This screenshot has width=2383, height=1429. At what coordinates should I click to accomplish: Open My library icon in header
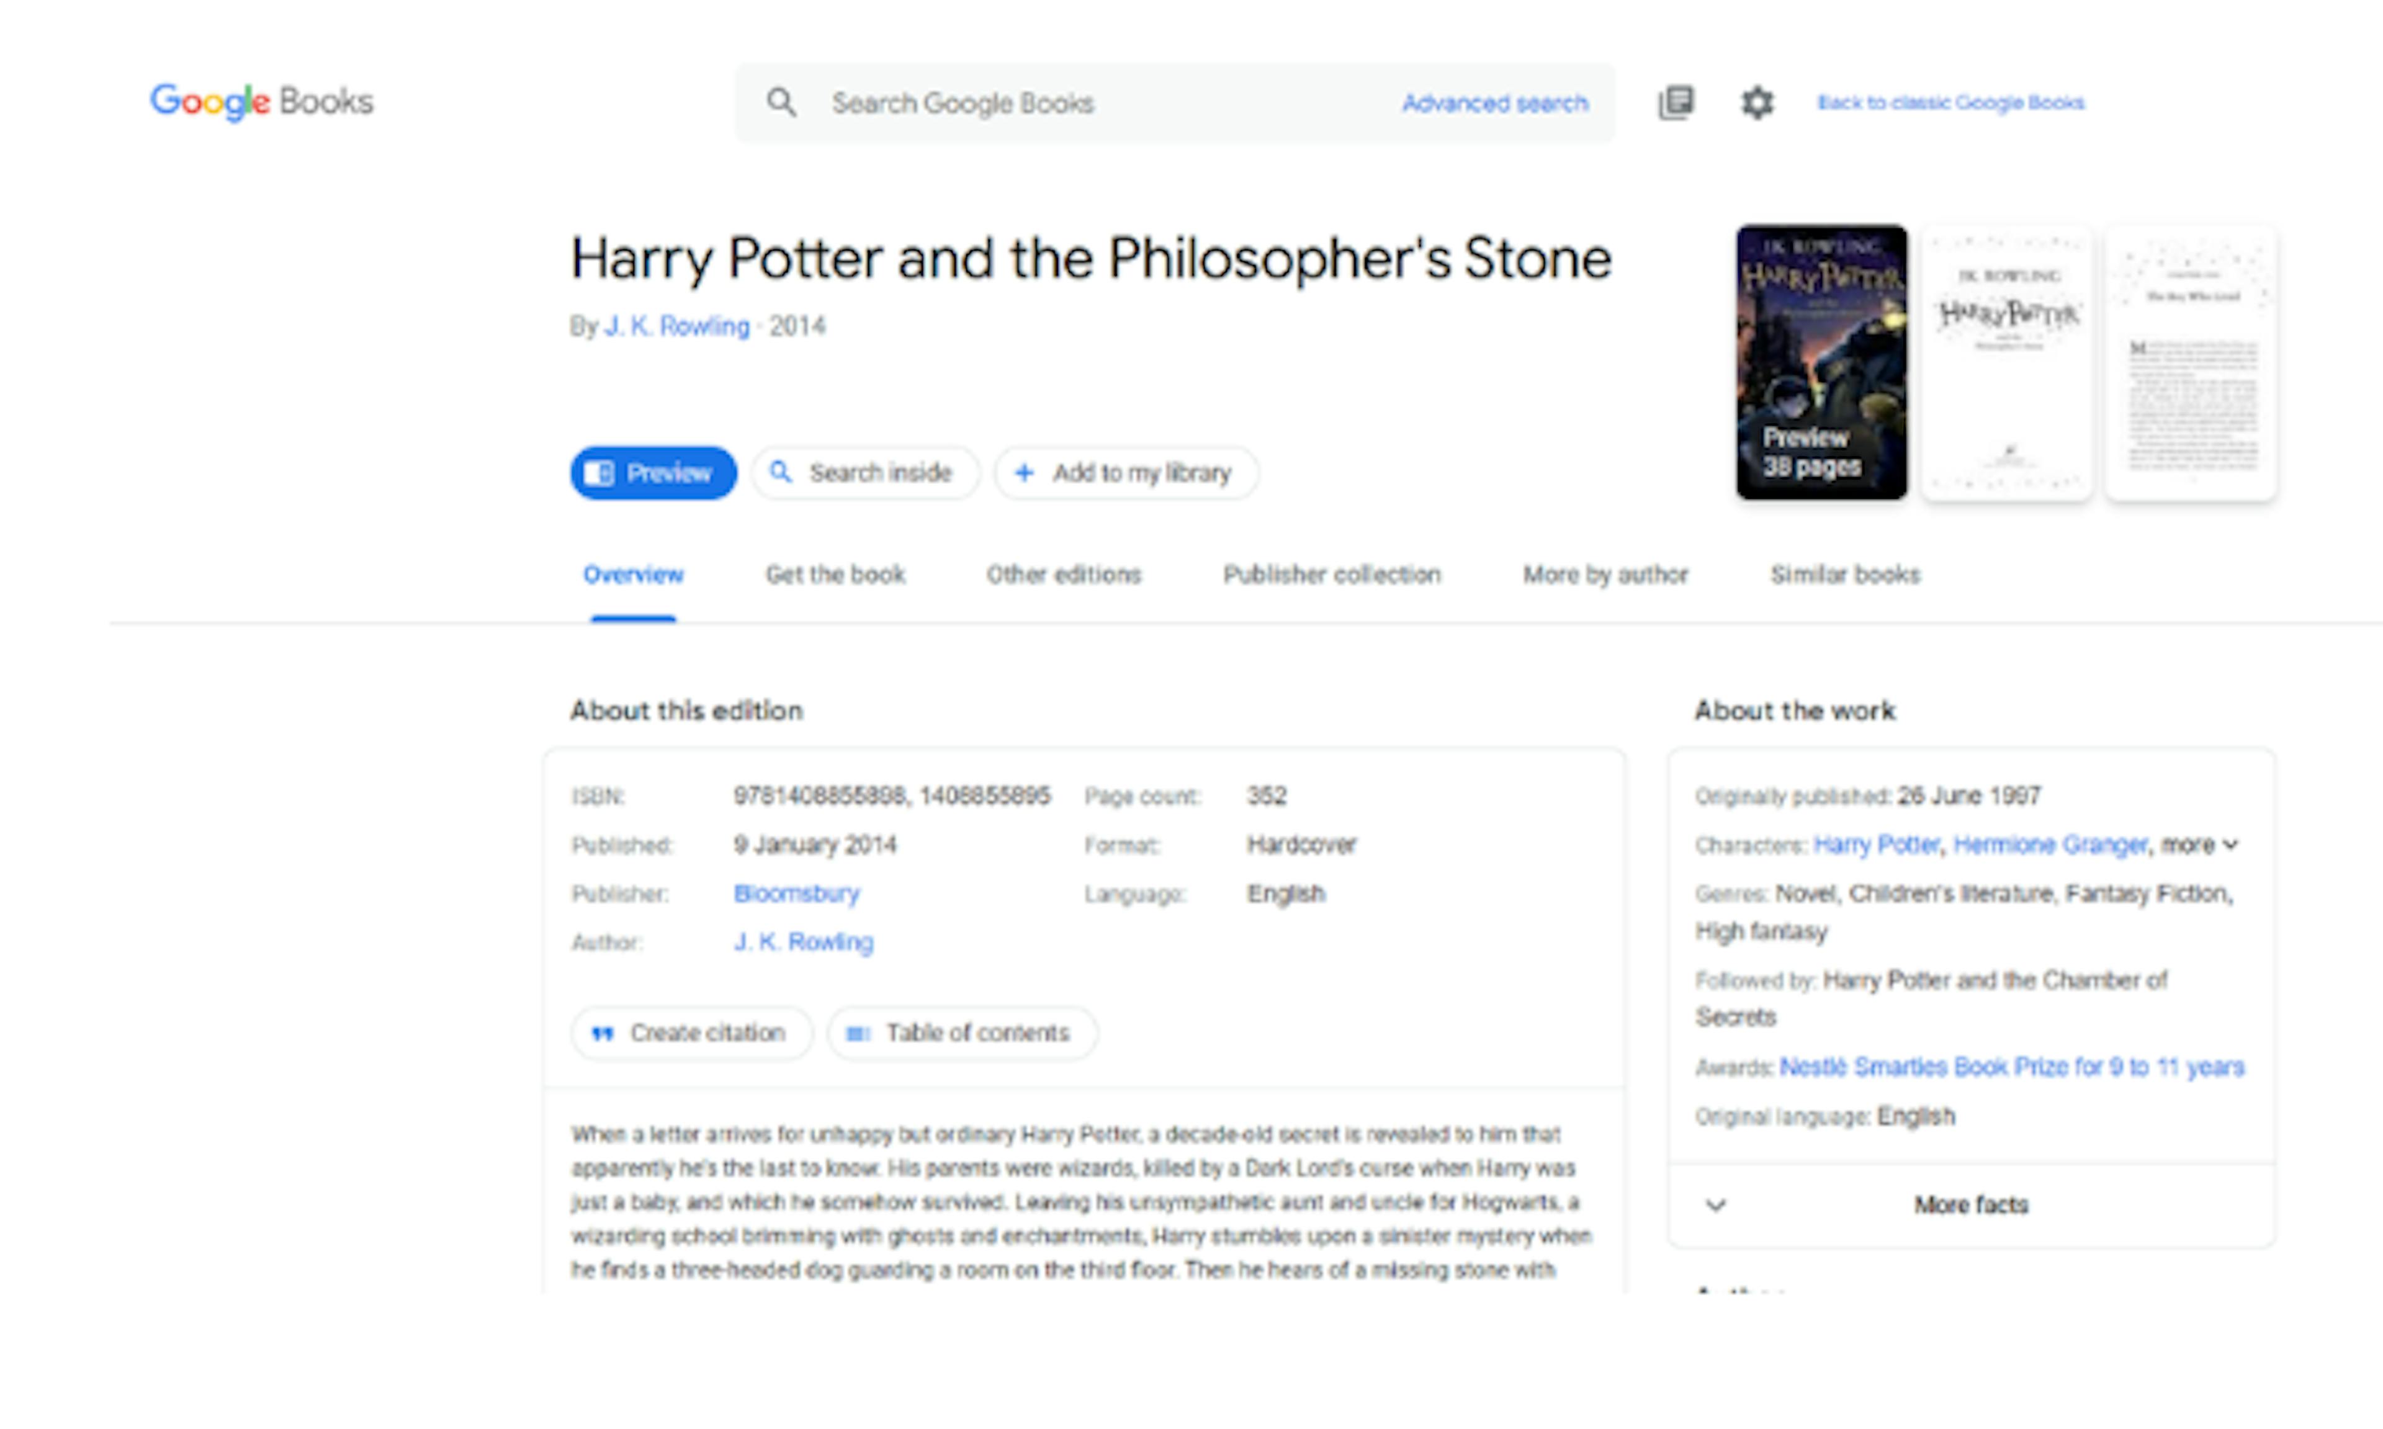click(1676, 102)
